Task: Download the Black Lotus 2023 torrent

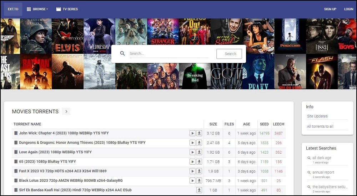Action: (199, 181)
